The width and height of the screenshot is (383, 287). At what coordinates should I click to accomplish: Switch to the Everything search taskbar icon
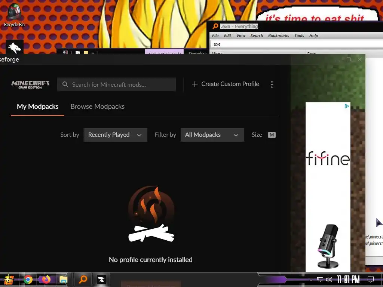tap(83, 279)
